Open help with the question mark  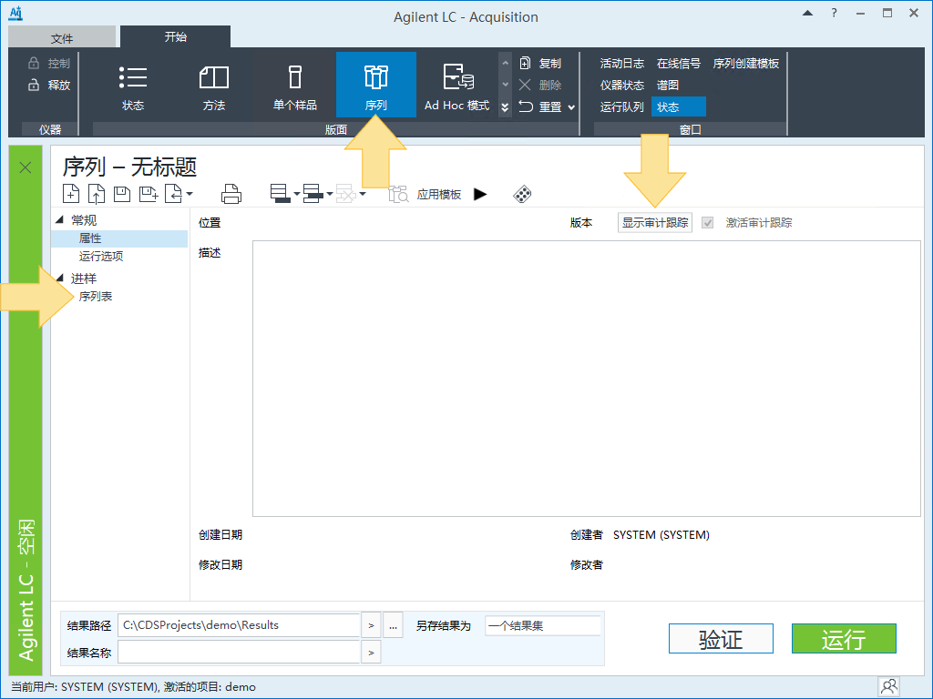(835, 13)
